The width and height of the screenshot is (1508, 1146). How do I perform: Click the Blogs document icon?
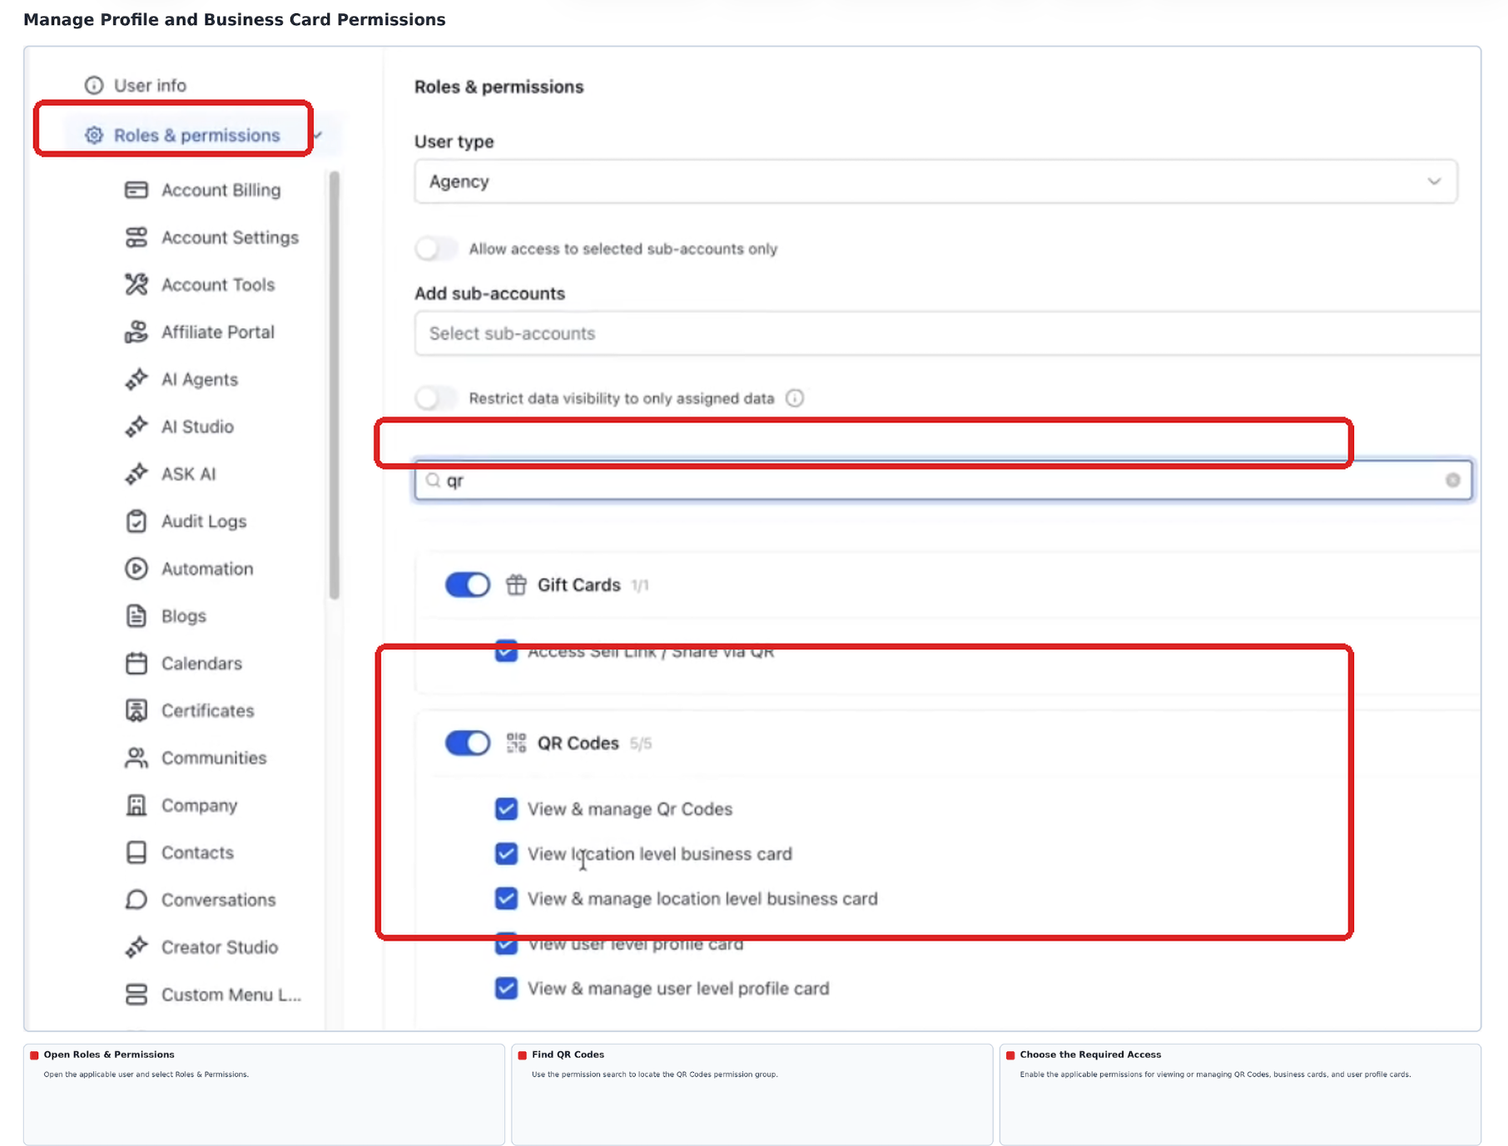coord(136,616)
